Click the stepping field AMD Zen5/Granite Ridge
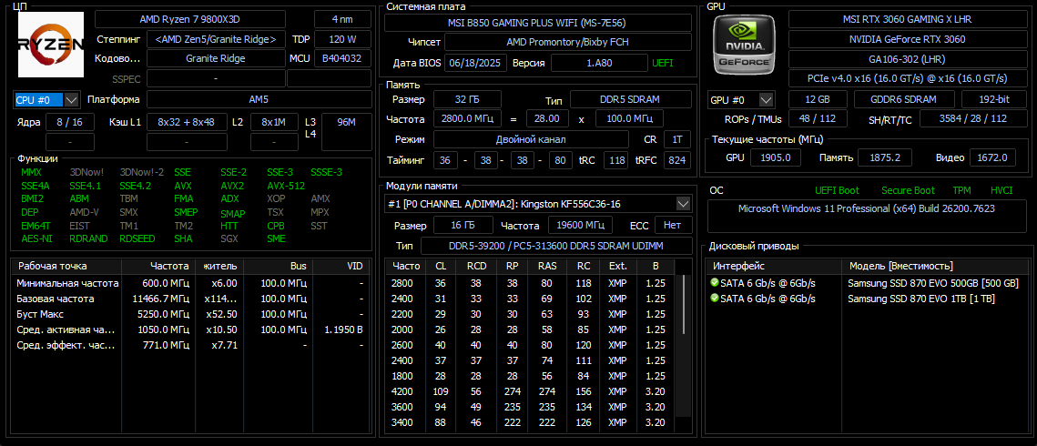This screenshot has height=446, width=1037. [x=216, y=39]
